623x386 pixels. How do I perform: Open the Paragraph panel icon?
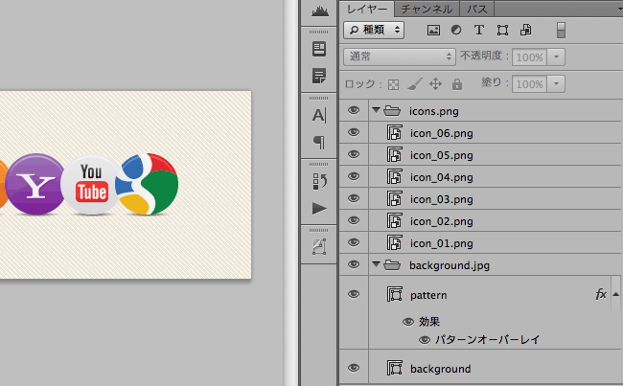(x=319, y=142)
